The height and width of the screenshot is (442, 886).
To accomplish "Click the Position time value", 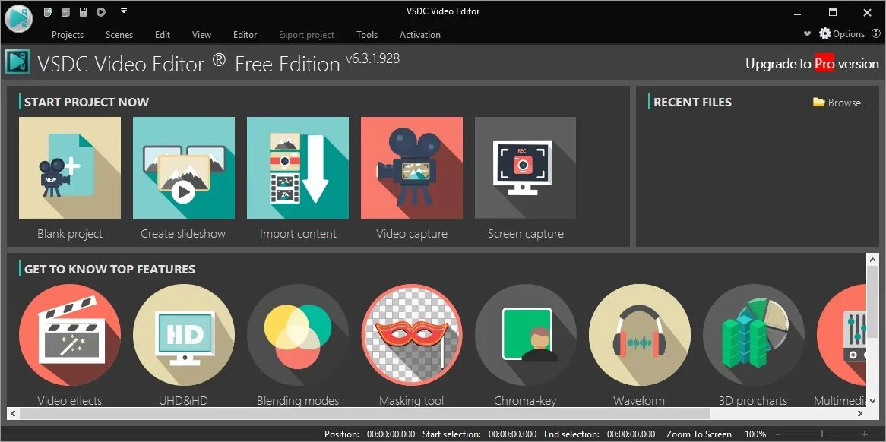I will 391,434.
